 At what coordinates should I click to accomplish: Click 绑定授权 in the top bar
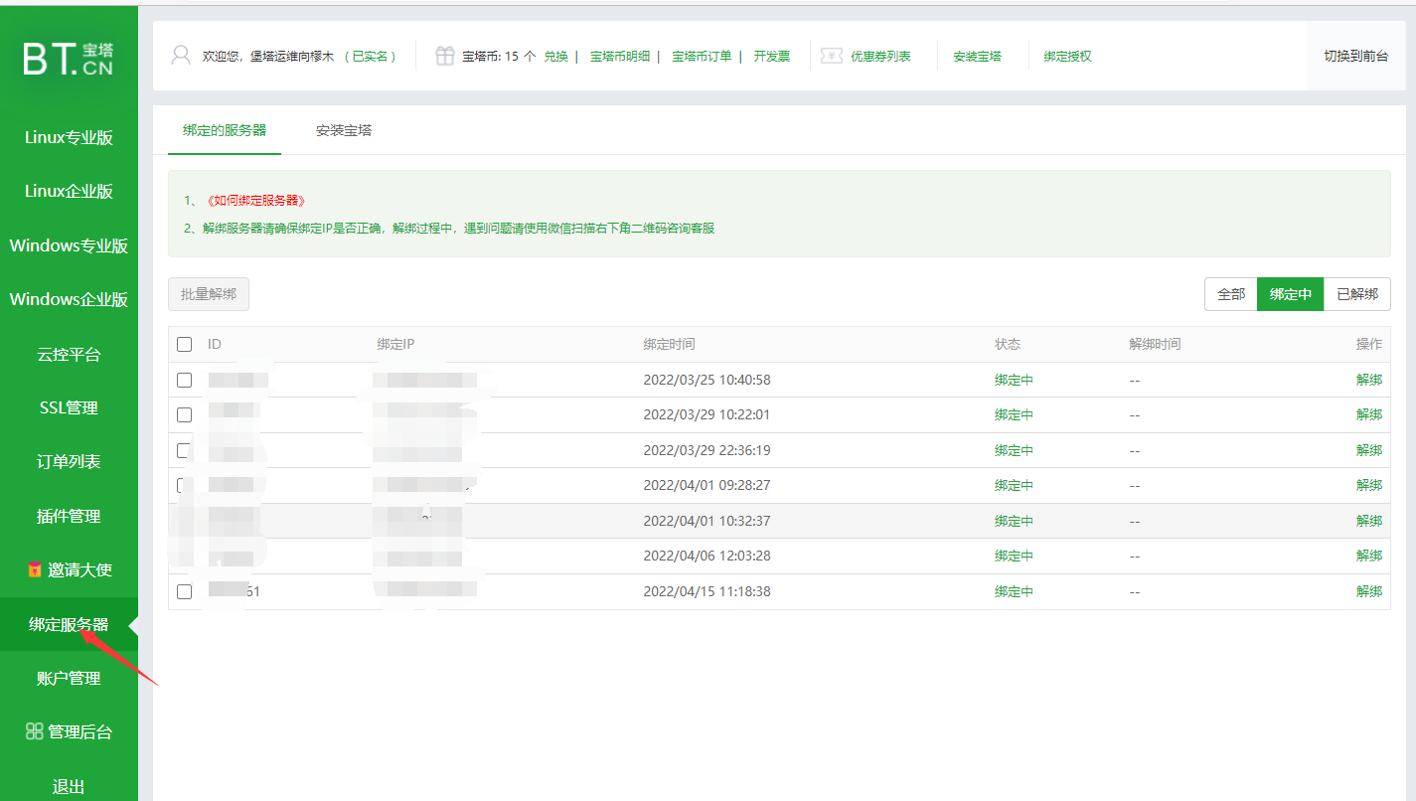tap(1068, 57)
